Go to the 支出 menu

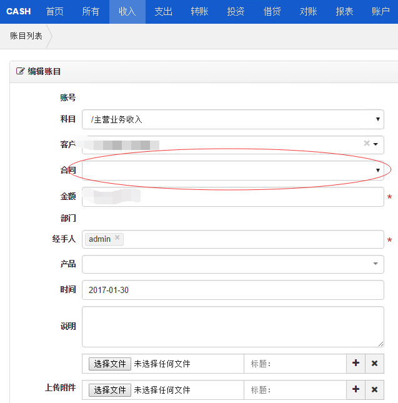point(163,11)
